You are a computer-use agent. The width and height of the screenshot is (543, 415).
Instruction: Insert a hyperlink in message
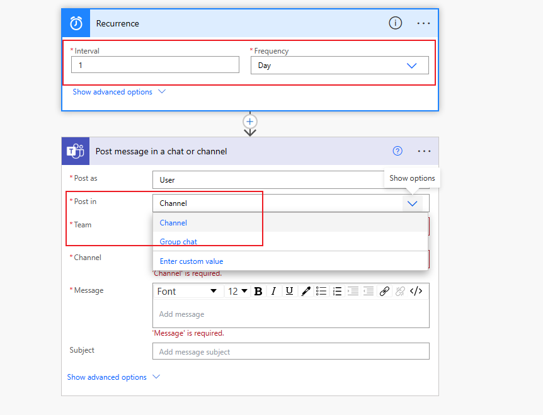384,292
